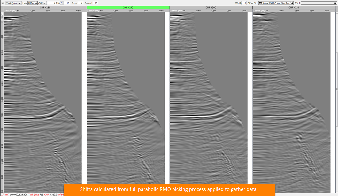Image resolution: width=338 pixels, height=196 pixels.
Task: Click the search icon in the Offset Vol field
Action: point(292,3)
